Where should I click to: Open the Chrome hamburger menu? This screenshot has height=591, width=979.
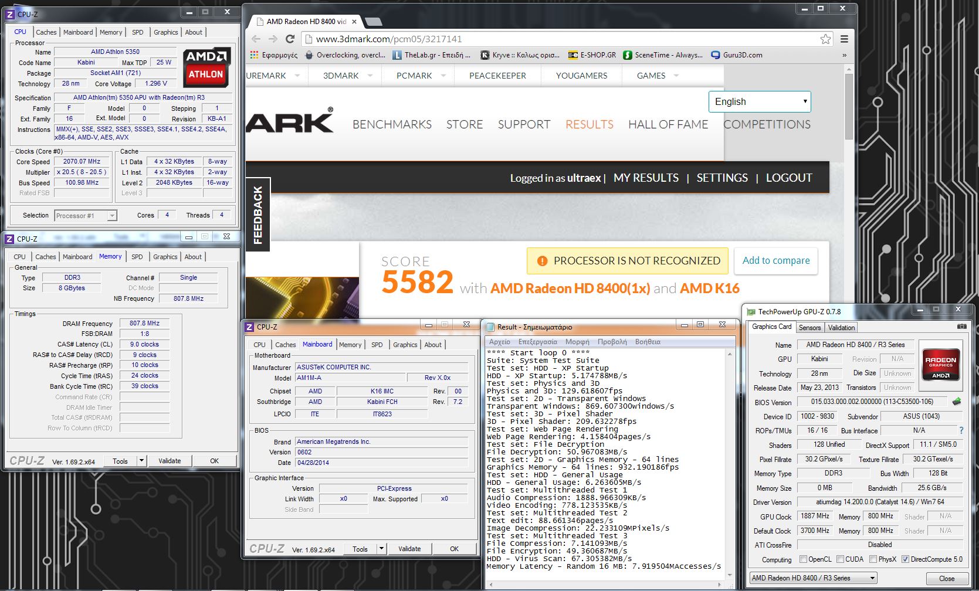coord(844,39)
